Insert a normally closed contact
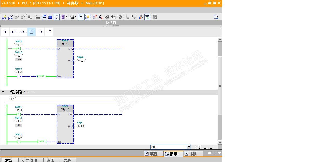 (14, 32)
